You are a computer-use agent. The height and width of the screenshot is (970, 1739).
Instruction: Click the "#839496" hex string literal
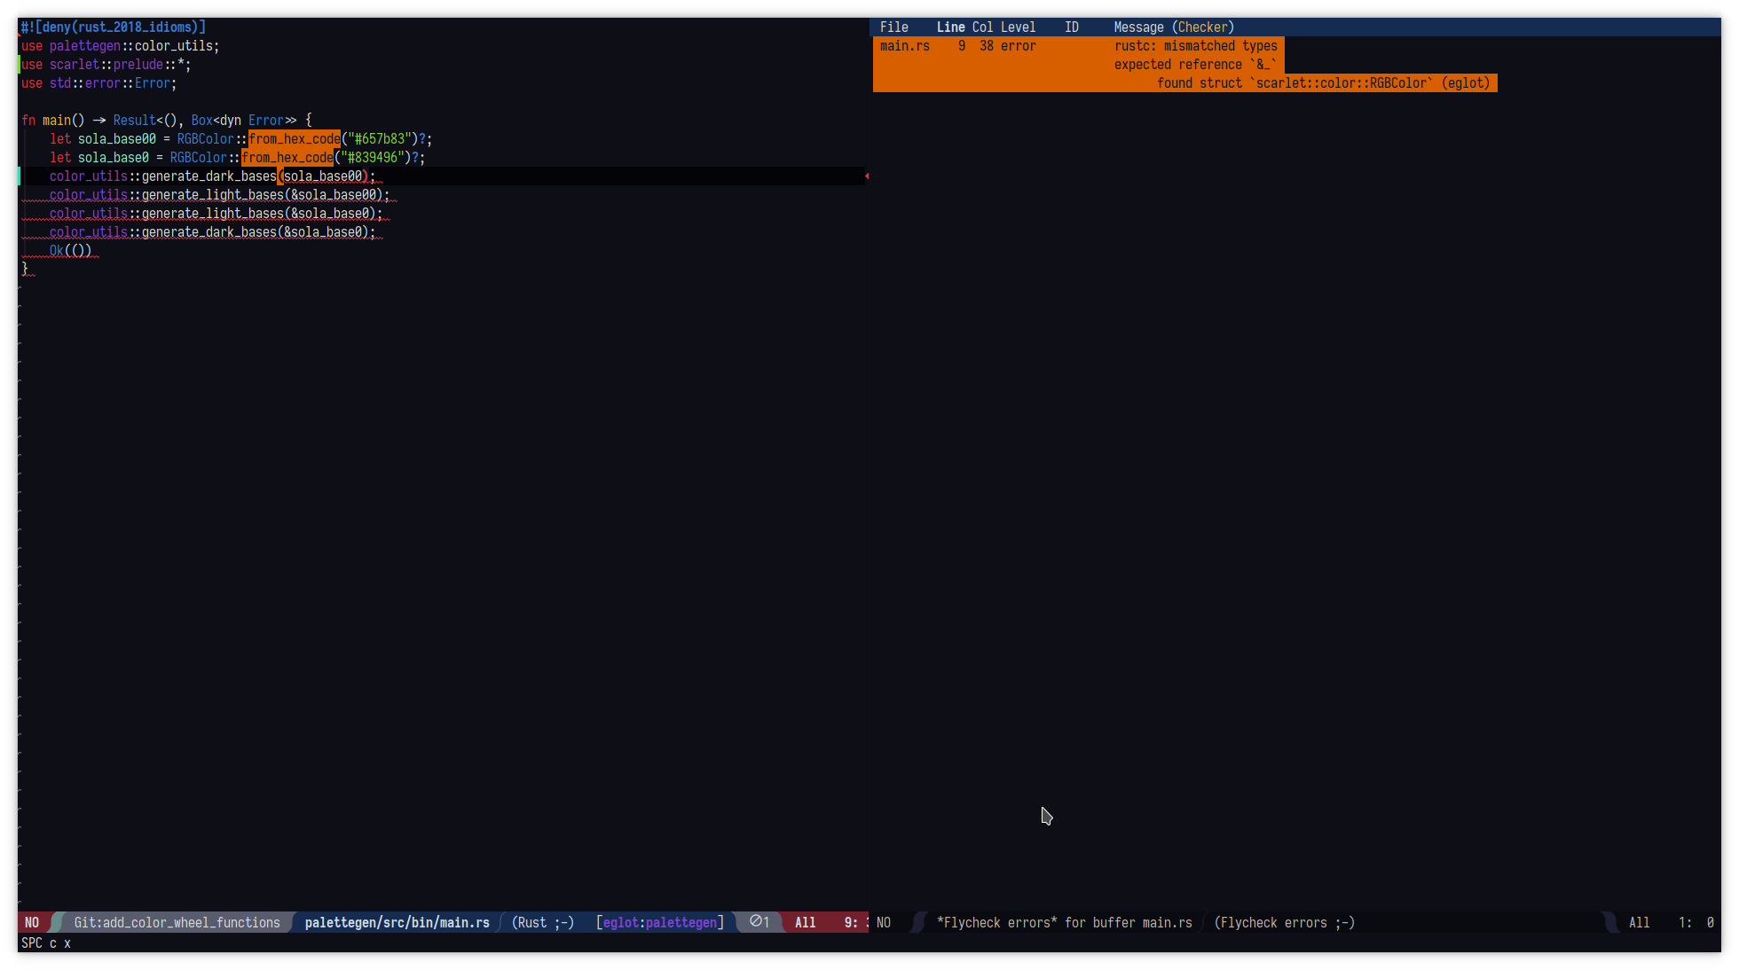(x=373, y=158)
